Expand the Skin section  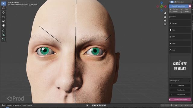(180, 37)
